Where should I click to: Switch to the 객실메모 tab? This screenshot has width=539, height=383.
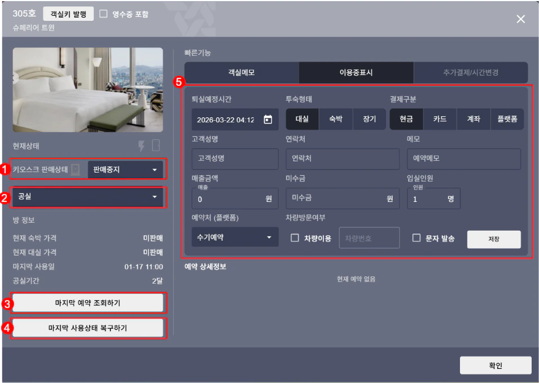coord(242,72)
